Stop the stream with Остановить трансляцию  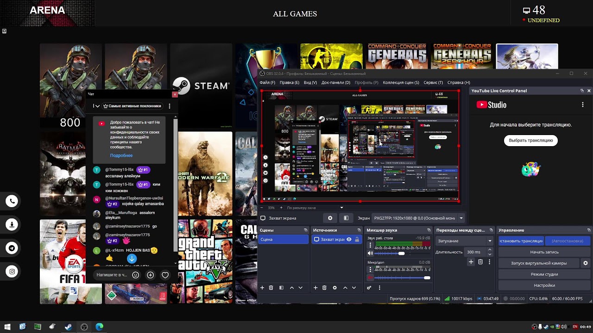[521, 240]
